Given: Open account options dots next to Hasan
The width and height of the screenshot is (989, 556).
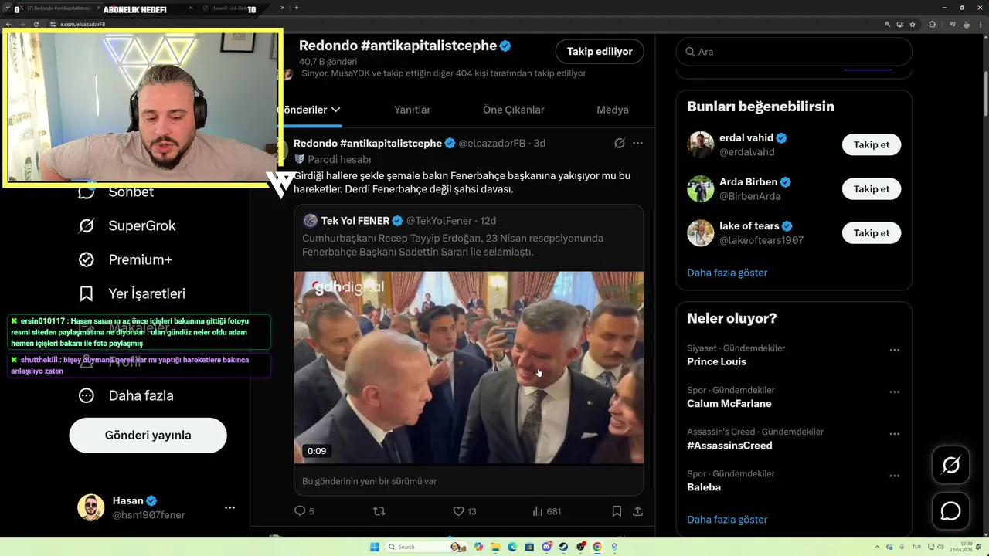Looking at the screenshot, I should 229,507.
